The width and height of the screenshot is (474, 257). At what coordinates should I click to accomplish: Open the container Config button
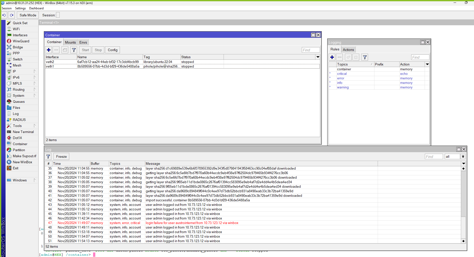(x=113, y=50)
